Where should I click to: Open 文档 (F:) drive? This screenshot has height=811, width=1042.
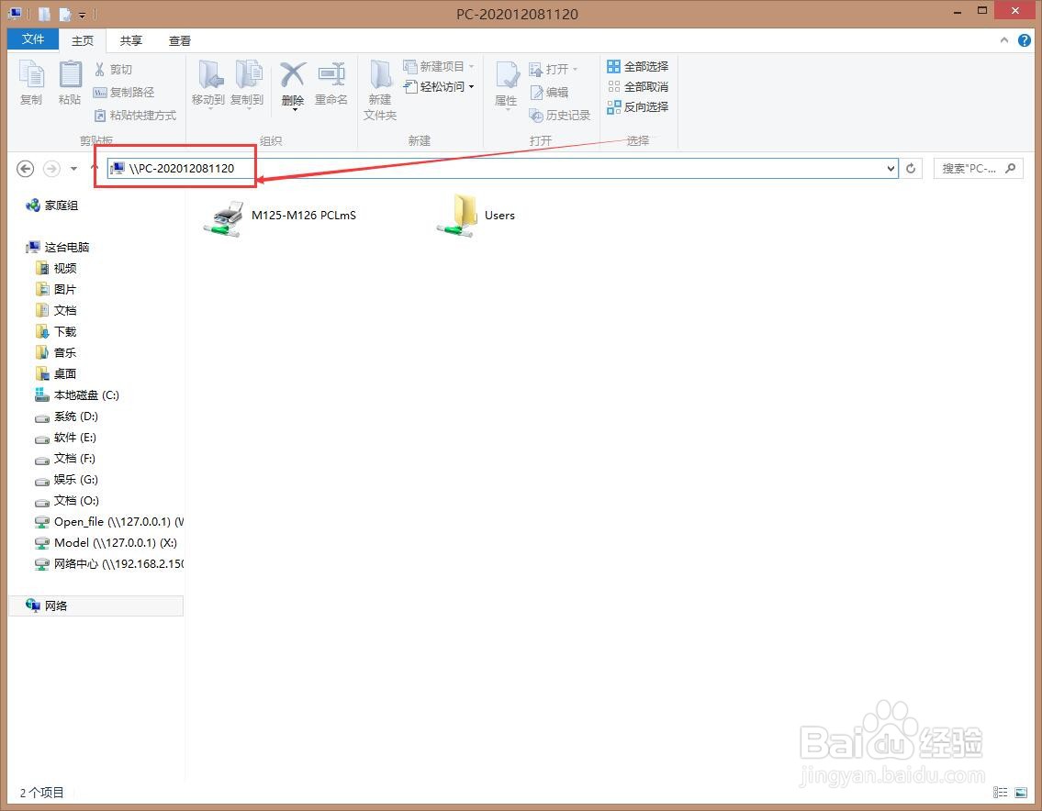pyautogui.click(x=65, y=459)
